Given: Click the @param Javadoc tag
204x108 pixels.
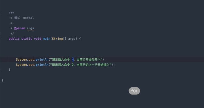Looking at the screenshot, I should pyautogui.click(x=20, y=28).
